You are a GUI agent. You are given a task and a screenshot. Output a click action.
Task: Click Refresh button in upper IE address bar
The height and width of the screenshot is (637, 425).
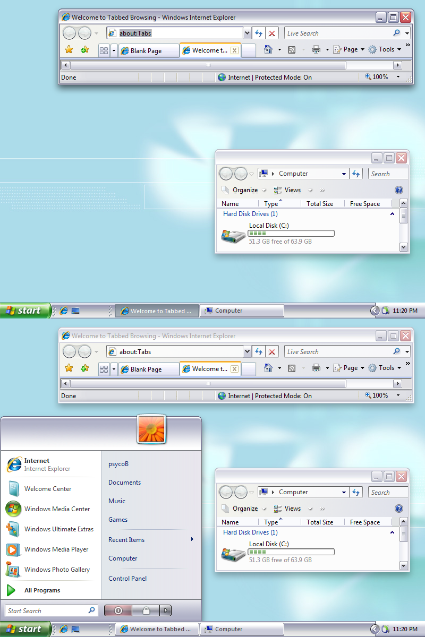(x=259, y=33)
